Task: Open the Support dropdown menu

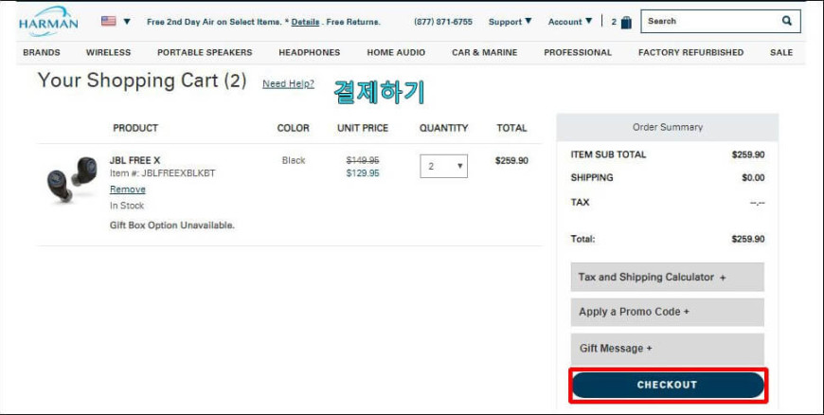Action: (x=510, y=22)
